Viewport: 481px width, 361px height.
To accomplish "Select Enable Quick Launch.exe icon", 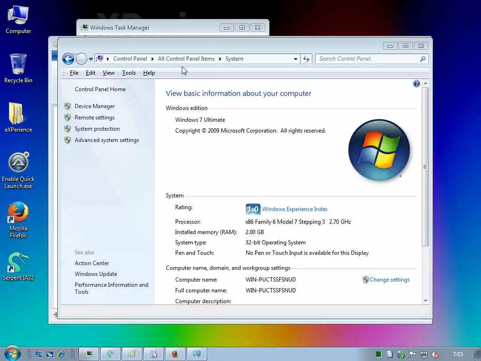I will click(18, 171).
